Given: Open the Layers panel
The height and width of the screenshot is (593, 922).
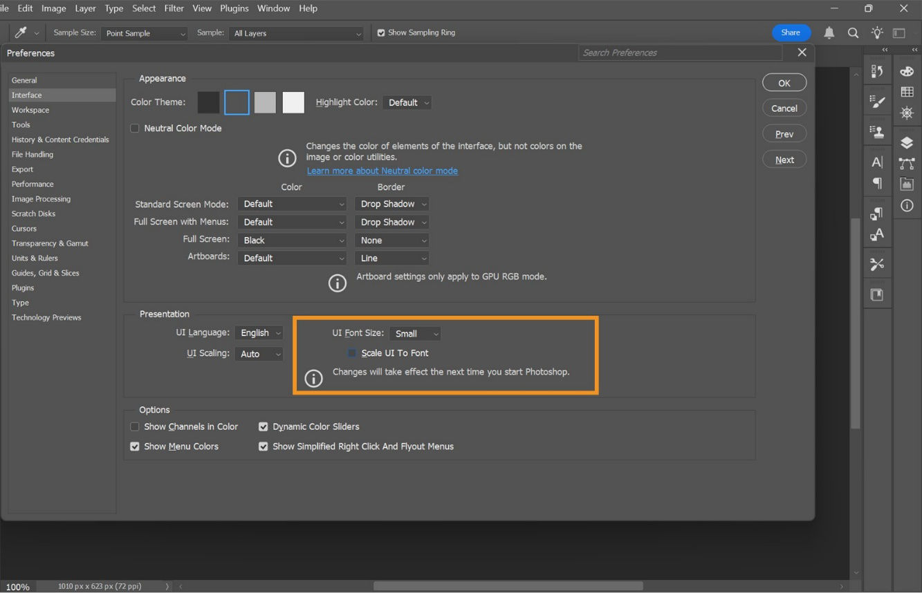Looking at the screenshot, I should (x=906, y=142).
